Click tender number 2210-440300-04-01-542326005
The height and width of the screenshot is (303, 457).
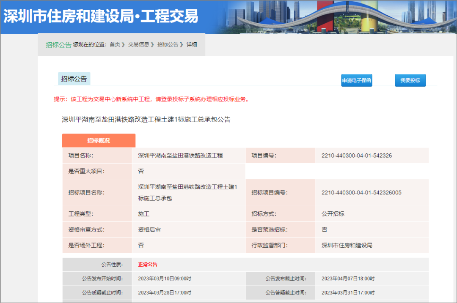pyautogui.click(x=361, y=193)
